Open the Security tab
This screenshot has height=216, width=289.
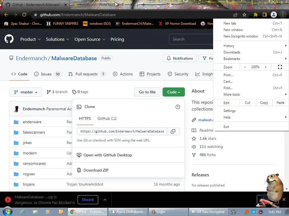178,74
